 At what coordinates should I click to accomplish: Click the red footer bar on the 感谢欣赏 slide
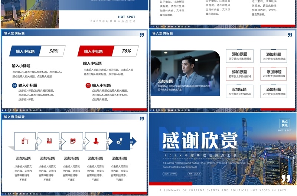pos(171,183)
